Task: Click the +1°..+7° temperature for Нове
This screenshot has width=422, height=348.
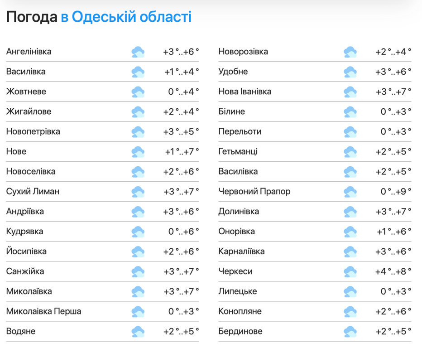Action: (181, 152)
